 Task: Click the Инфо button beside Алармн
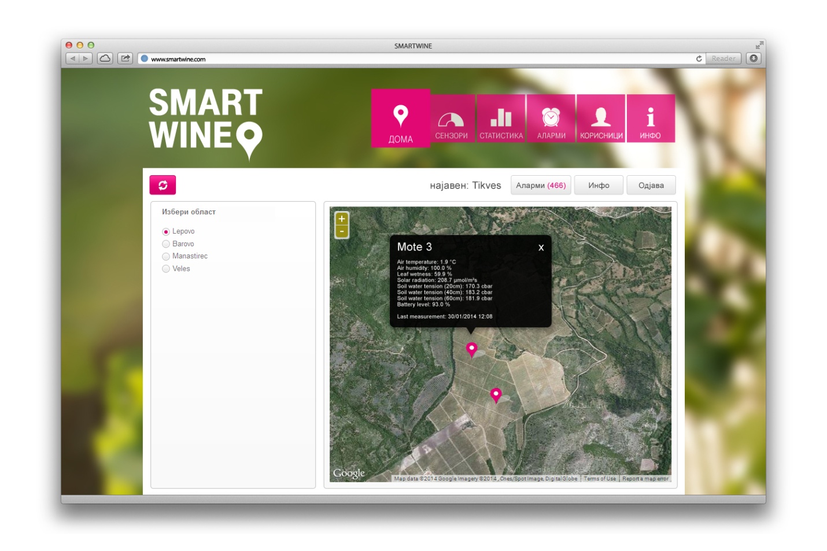pos(599,185)
